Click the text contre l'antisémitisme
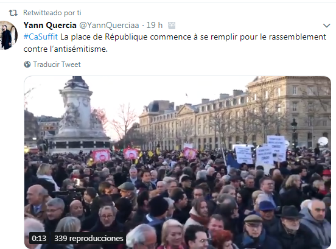The width and height of the screenshot is (336, 249). [x=66, y=49]
